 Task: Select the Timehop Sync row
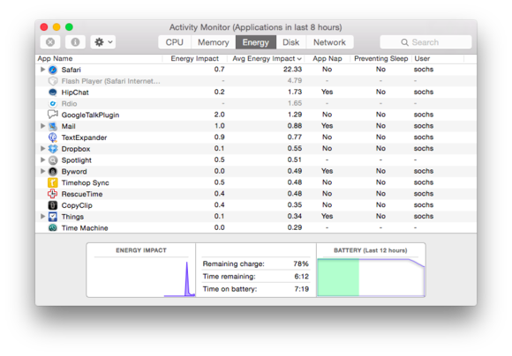[x=256, y=182]
